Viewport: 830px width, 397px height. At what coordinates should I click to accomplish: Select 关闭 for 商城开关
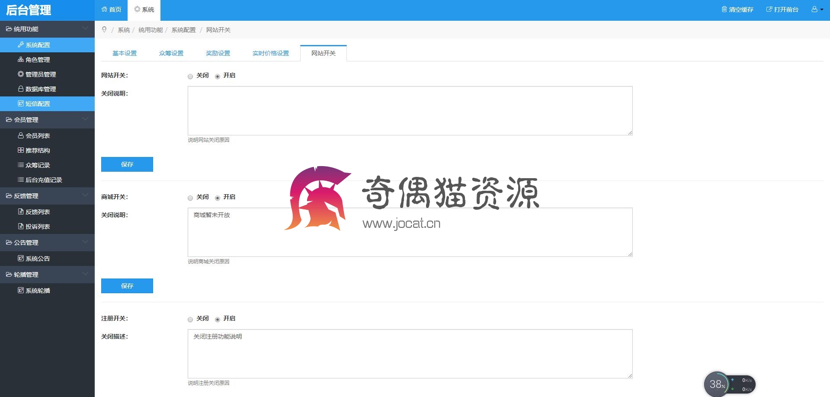point(190,198)
